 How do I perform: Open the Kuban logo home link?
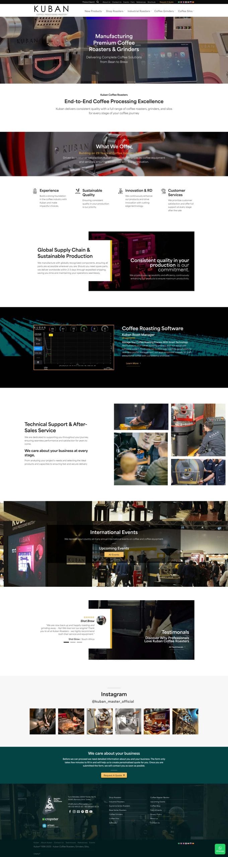pyautogui.click(x=51, y=10)
